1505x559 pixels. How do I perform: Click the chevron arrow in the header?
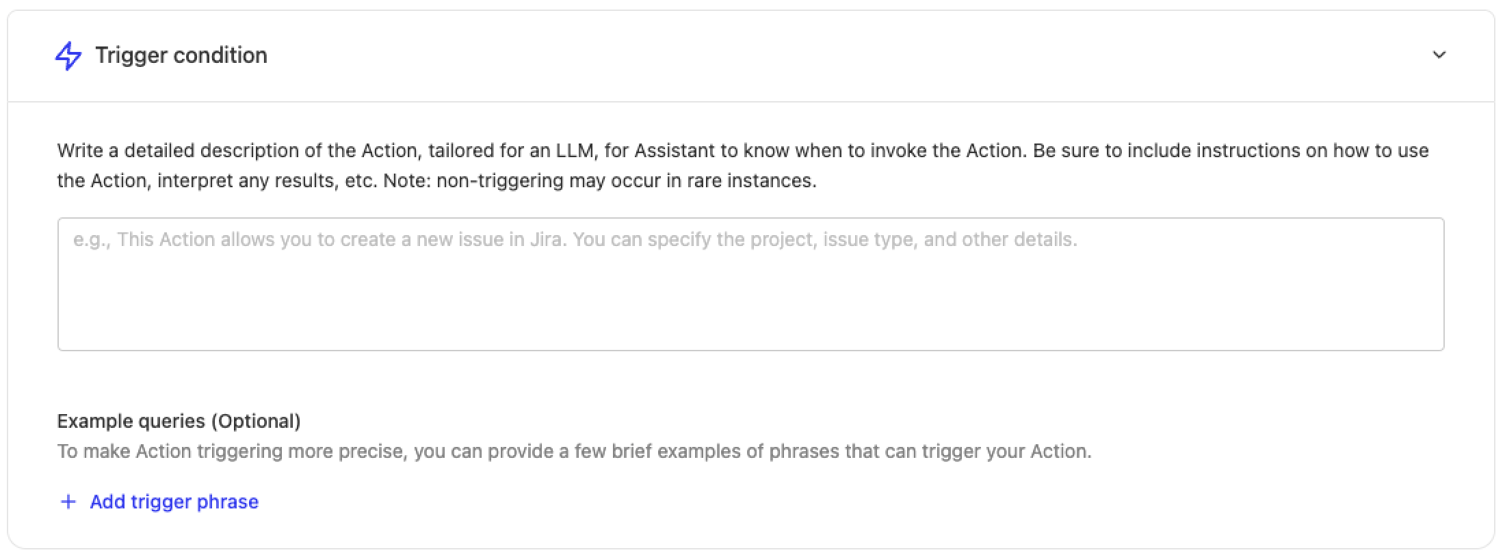pyautogui.click(x=1439, y=55)
